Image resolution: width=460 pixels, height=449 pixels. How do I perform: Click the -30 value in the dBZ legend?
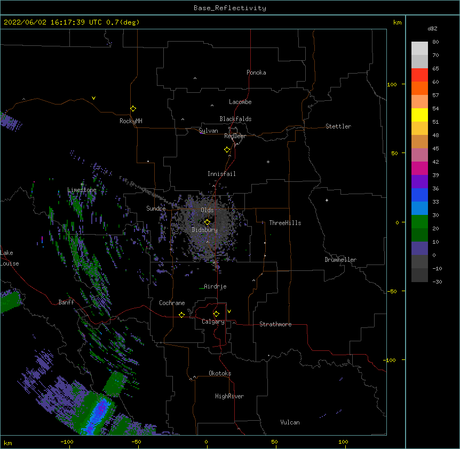(437, 282)
